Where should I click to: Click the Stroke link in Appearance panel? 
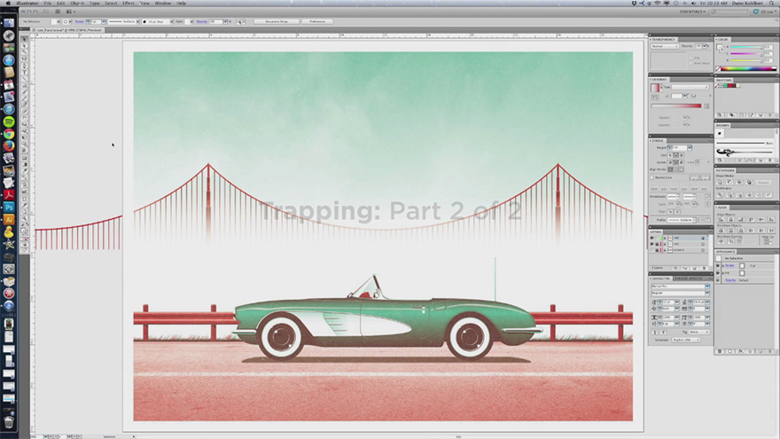coord(729,266)
